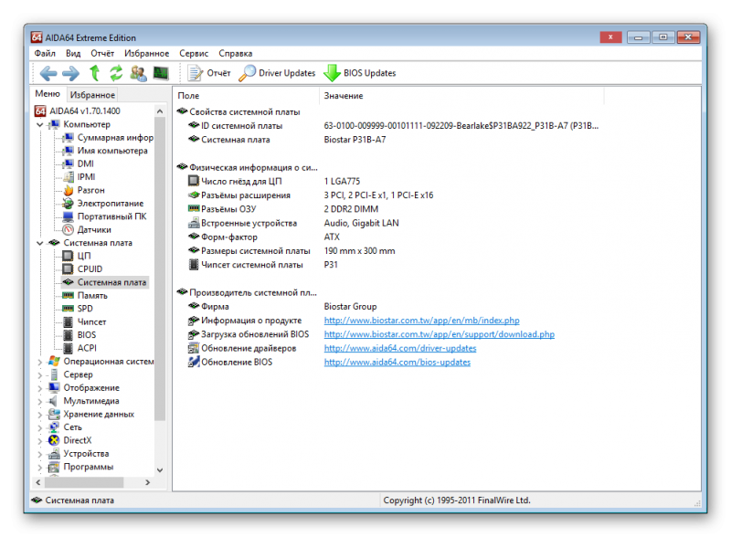Click the tree's vertical scrollbar up arrow
Image resolution: width=731 pixels, height=537 pixels.
(160, 111)
